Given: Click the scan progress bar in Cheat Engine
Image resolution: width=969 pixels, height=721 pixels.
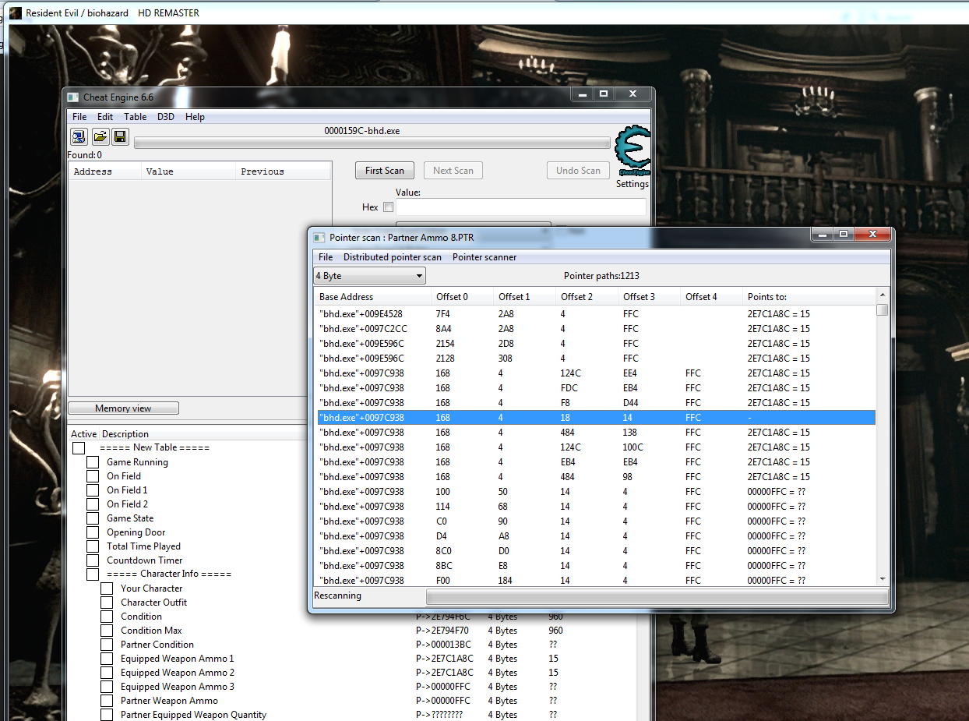Looking at the screenshot, I should pos(372,143).
